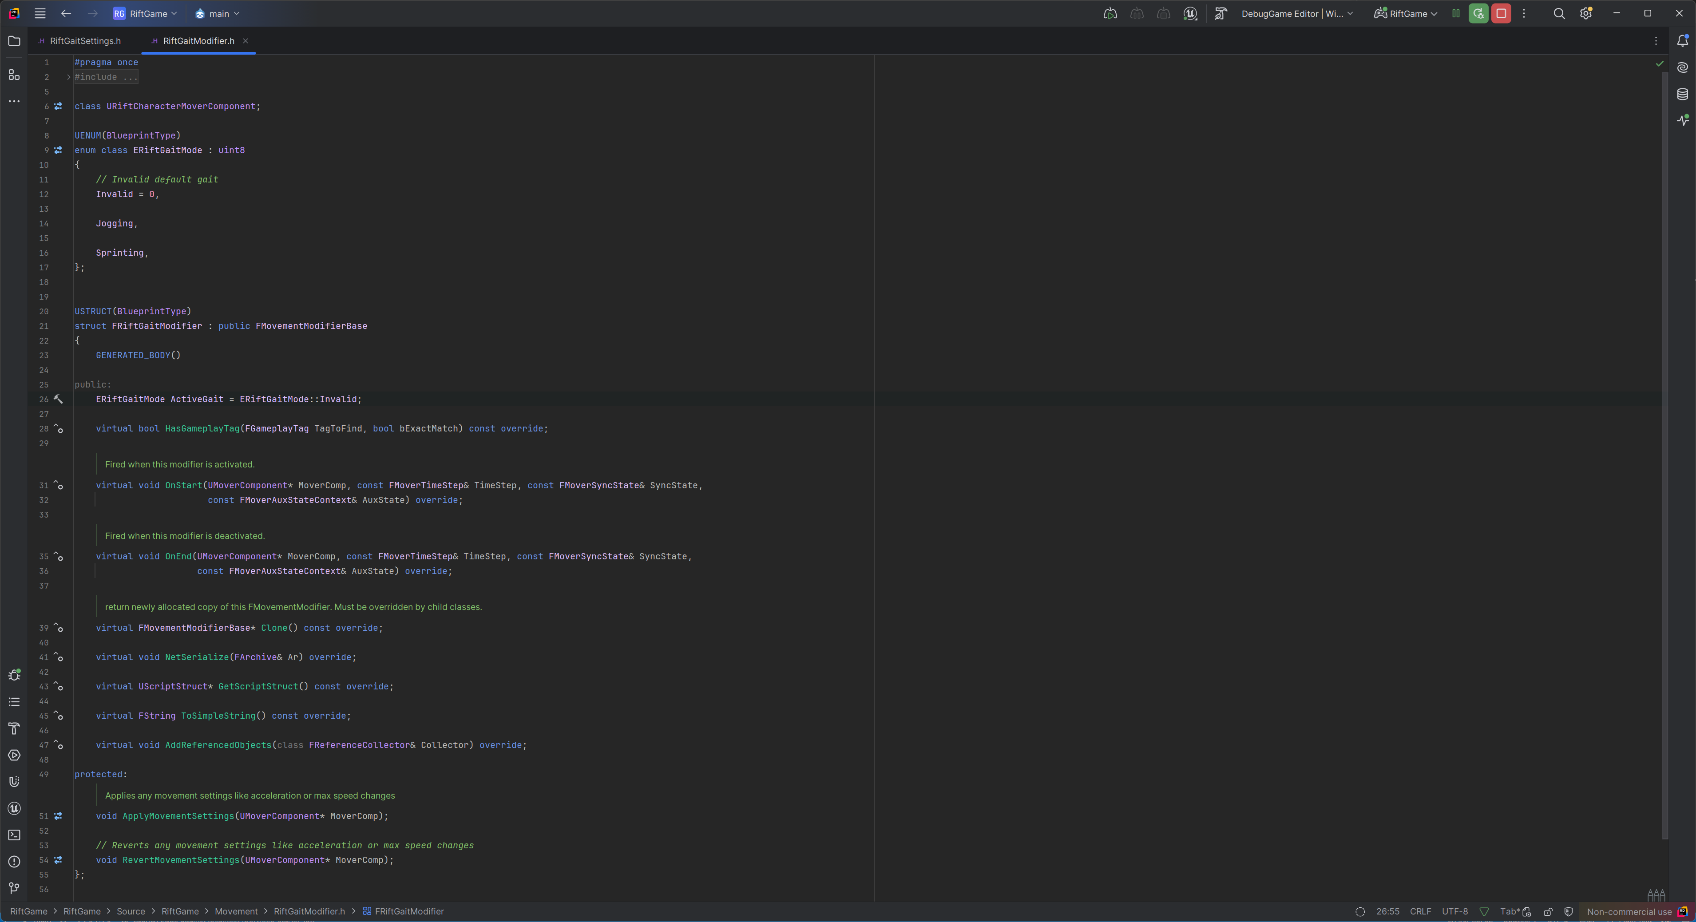This screenshot has height=922, width=1696.
Task: Click the FRiftGaitModifier breadcrumb
Action: (x=403, y=911)
